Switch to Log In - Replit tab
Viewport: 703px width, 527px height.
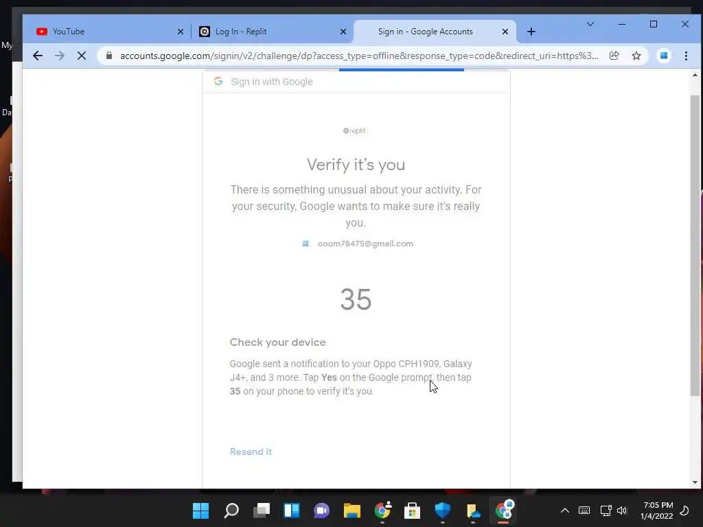click(x=271, y=32)
